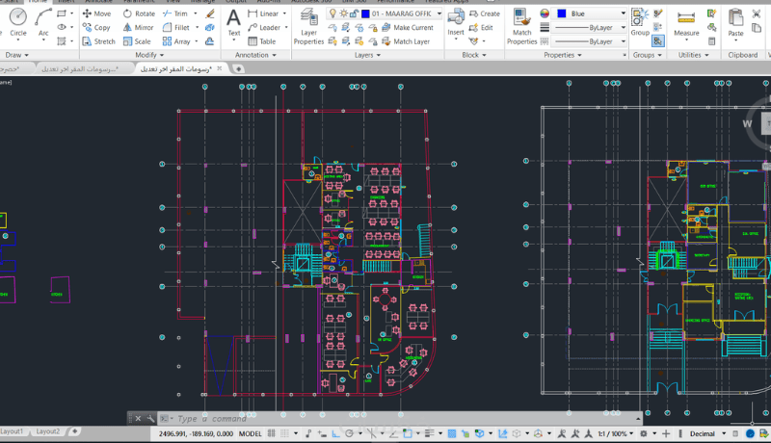This screenshot has height=443, width=771.
Task: Toggle MODEL space button in status bar
Action: pos(251,433)
